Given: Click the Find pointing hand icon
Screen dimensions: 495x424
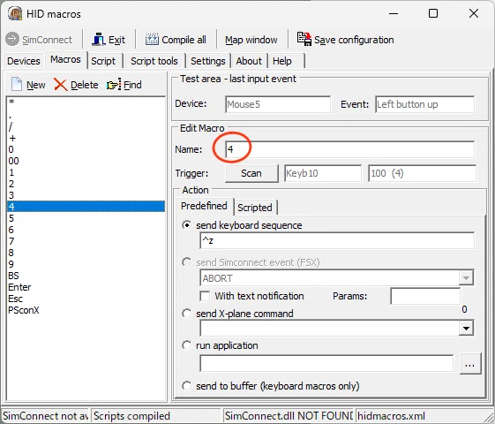Looking at the screenshot, I should point(114,84).
